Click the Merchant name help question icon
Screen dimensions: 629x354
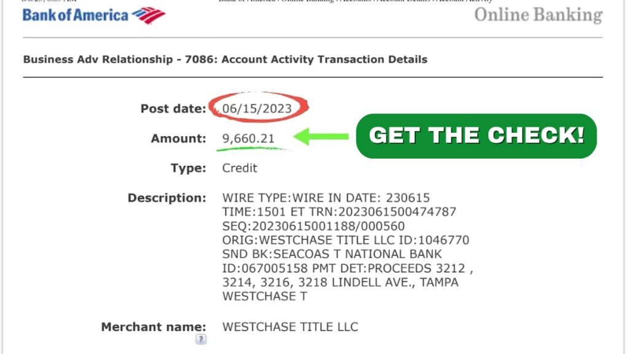pos(201,339)
